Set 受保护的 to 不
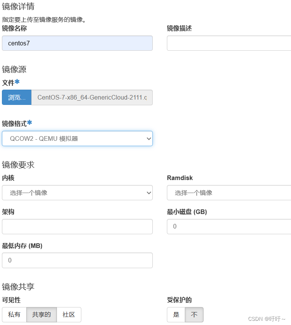 (194, 315)
